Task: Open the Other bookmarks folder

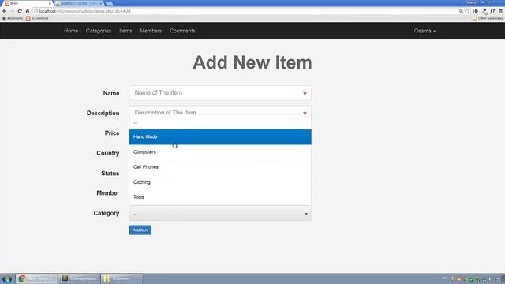Action: [488, 18]
